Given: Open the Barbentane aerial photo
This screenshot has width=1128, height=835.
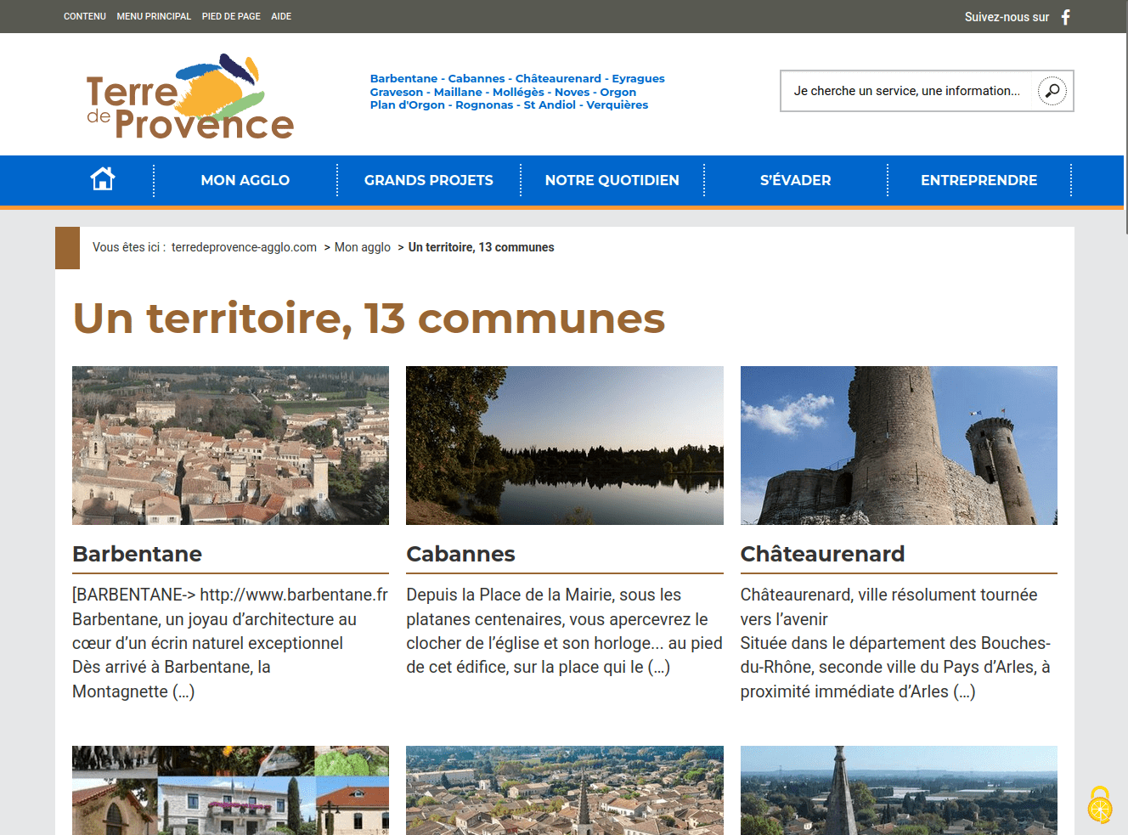Looking at the screenshot, I should (230, 445).
